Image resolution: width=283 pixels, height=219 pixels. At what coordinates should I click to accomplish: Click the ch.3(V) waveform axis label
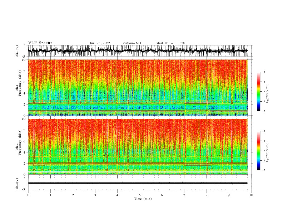pyautogui.click(x=17, y=184)
